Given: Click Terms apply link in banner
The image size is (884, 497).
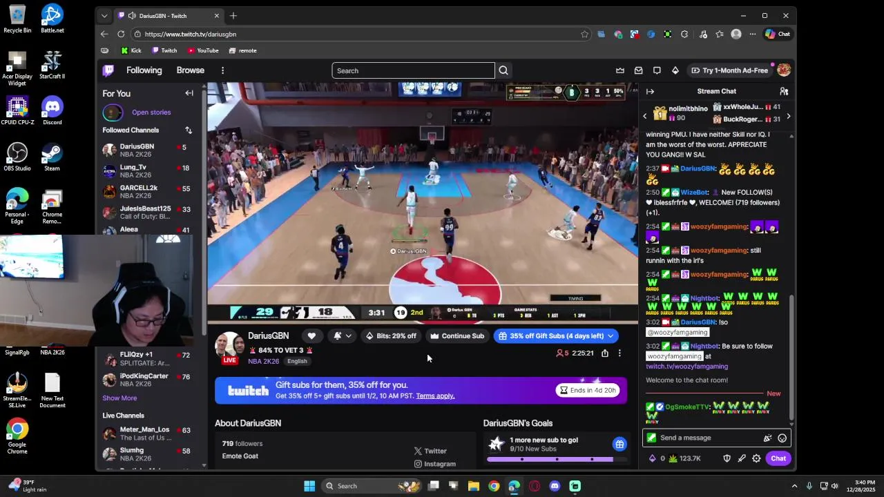Looking at the screenshot, I should 435,396.
